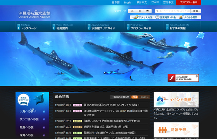
Task: Click the clock icon beside 営業時間・料金
Action: click(x=157, y=17)
